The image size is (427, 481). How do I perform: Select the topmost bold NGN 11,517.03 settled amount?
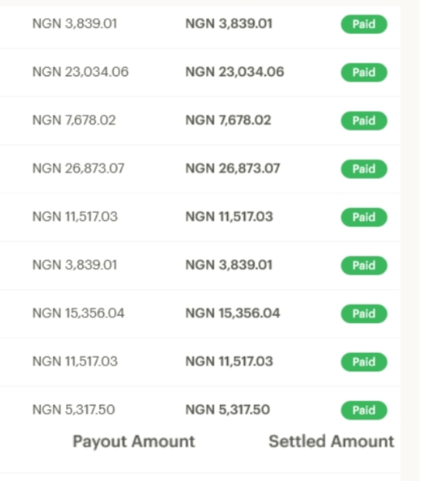tap(229, 217)
